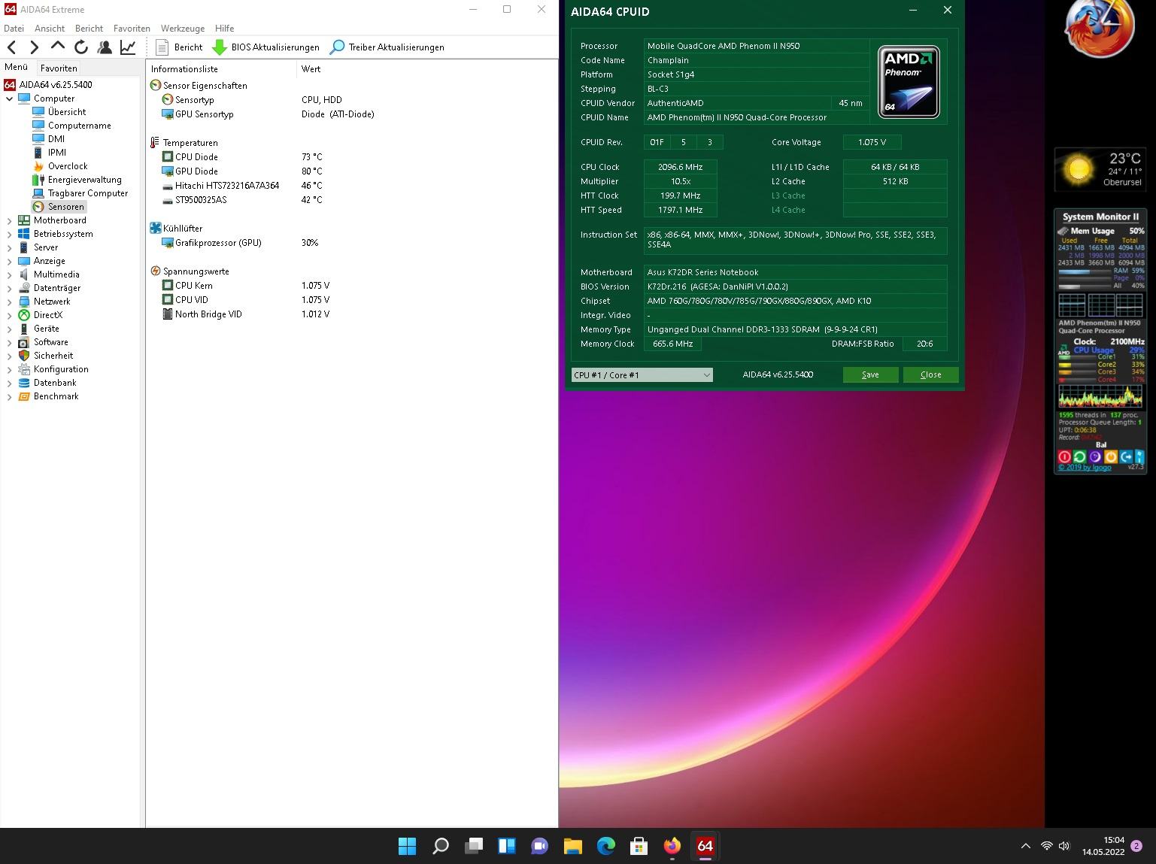This screenshot has height=864, width=1156.
Task: Click the Close button in CPUID window
Action: click(x=930, y=374)
